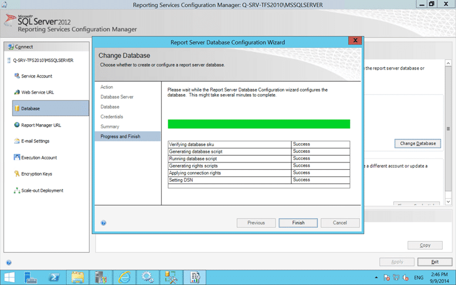Click the Previous button in the wizard
The width and height of the screenshot is (456, 285).
(x=256, y=223)
